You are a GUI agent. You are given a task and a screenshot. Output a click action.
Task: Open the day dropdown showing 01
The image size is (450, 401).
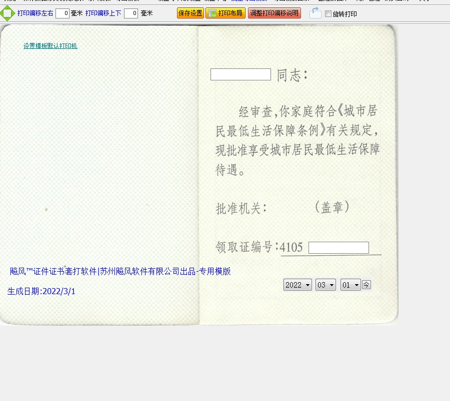pyautogui.click(x=350, y=285)
